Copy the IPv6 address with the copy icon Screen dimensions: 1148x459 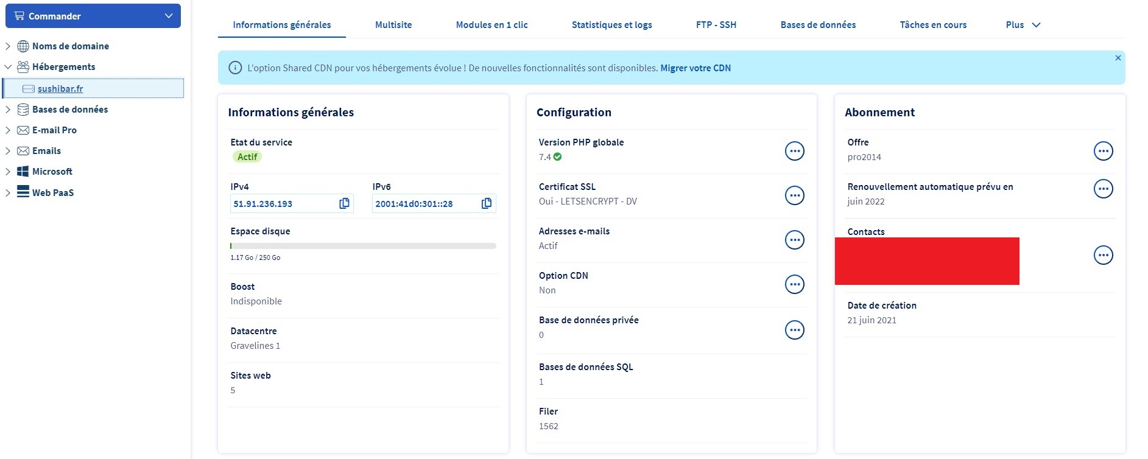pos(486,203)
